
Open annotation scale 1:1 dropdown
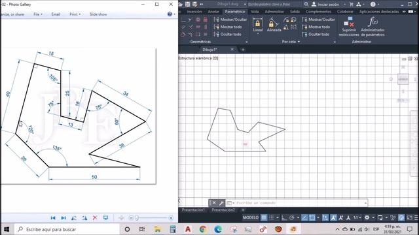coord(357,217)
